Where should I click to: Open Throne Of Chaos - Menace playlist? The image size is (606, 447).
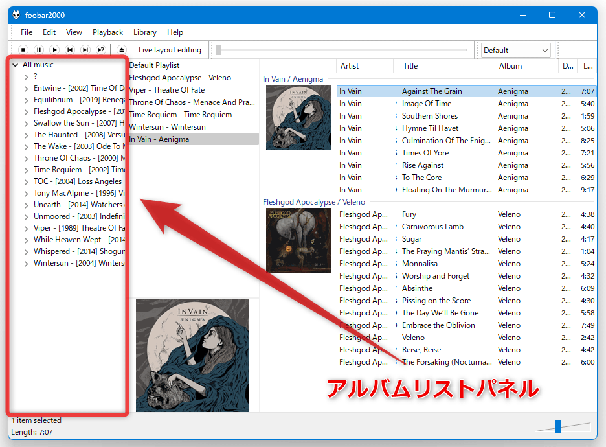[x=192, y=102]
